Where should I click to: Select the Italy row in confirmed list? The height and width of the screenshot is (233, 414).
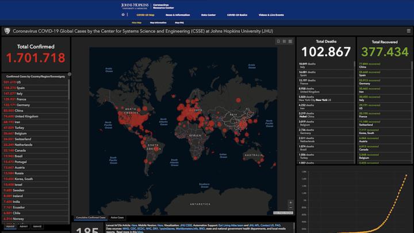(x=35, y=94)
